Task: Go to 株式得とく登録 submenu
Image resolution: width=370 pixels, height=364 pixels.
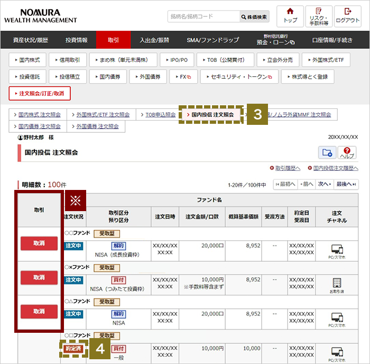Action: pos(308,77)
